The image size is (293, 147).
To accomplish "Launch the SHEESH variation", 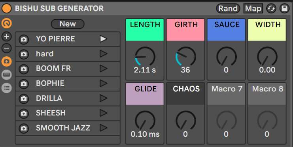I will pyautogui.click(x=103, y=113).
